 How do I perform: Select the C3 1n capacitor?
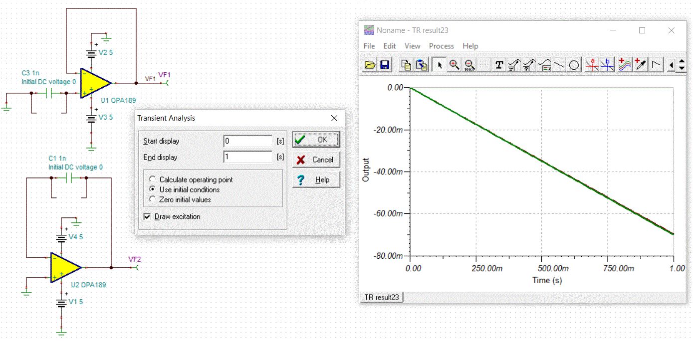pyautogui.click(x=48, y=93)
